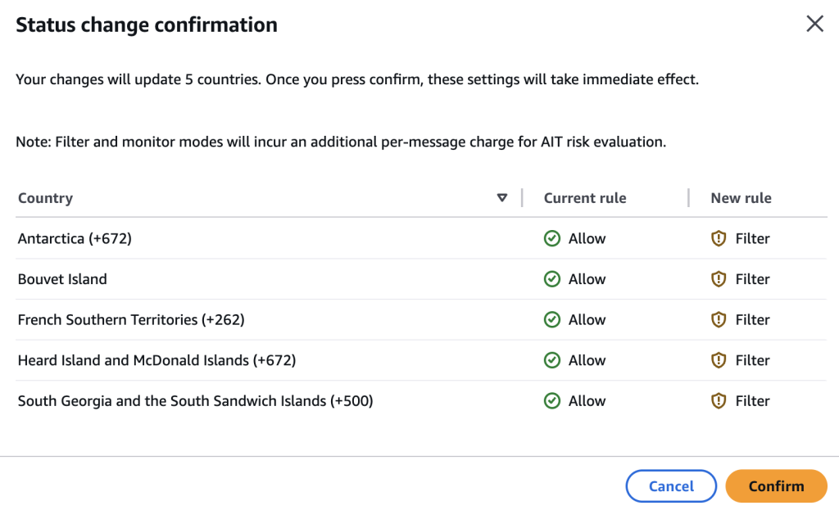This screenshot has height=510, width=839.
Task: Click Allow icon for Heard Island row
Action: click(x=552, y=360)
